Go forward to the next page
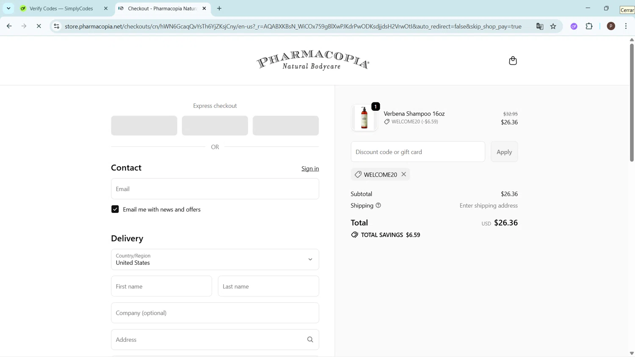Screen dimensions: 635x357 [x=24, y=26]
